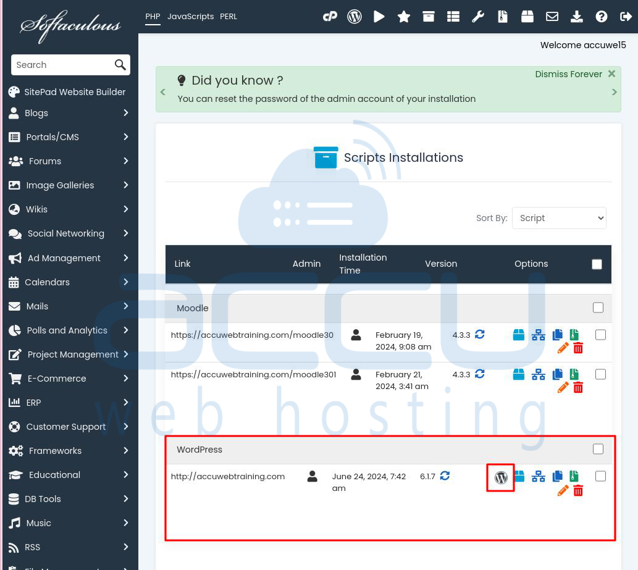The height and width of the screenshot is (570, 638).
Task: Open the task list icon in the toolbar
Action: click(x=453, y=17)
